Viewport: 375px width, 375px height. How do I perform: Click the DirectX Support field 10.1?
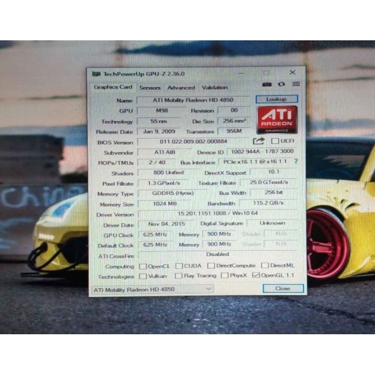pyautogui.click(x=274, y=172)
